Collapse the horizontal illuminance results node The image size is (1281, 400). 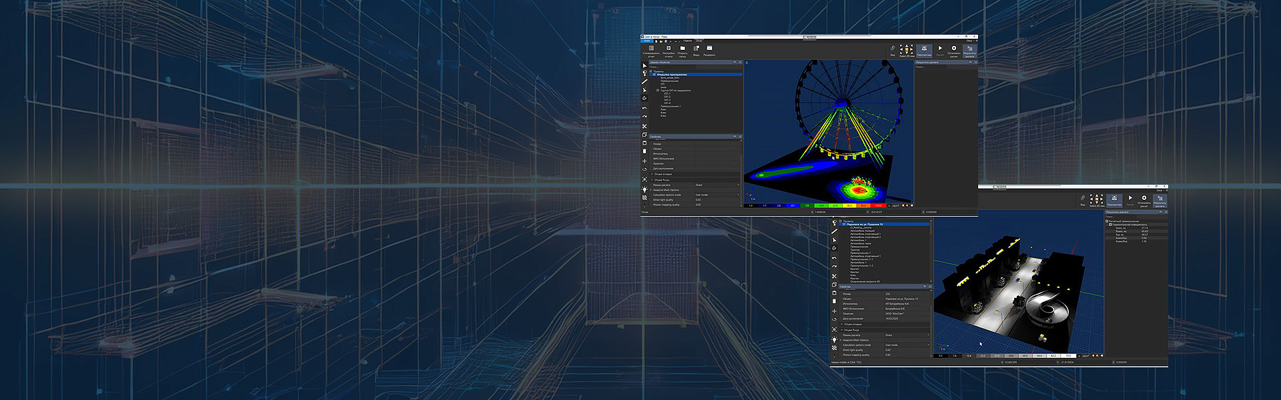(x=1110, y=225)
